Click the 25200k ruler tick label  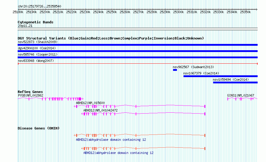pos(45,12)
